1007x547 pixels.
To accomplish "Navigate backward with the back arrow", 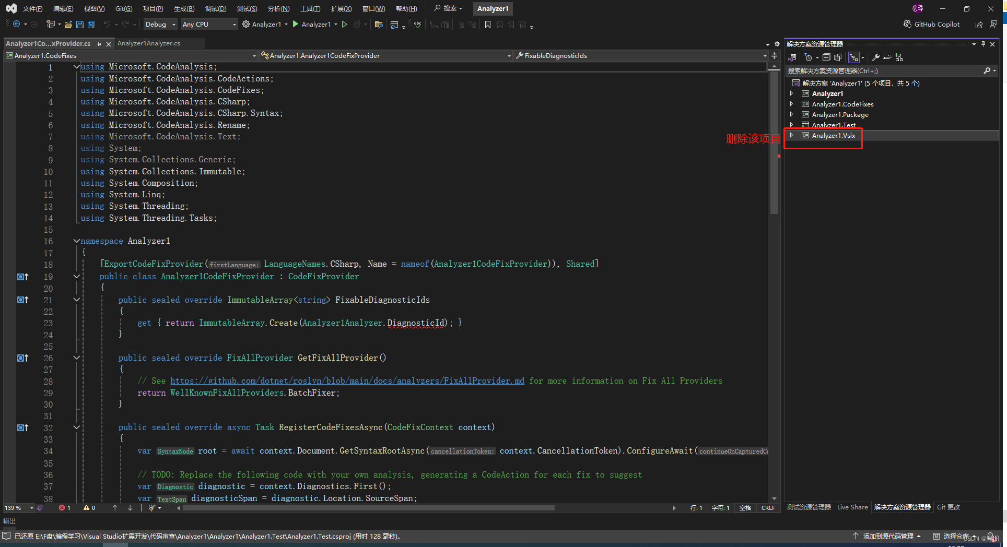I will point(17,24).
